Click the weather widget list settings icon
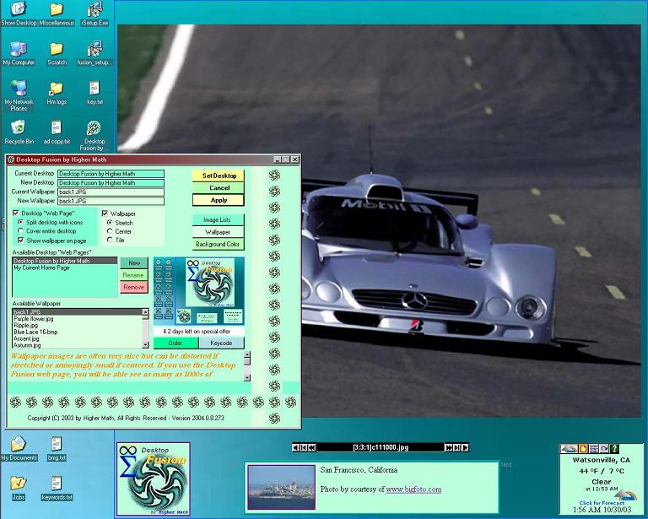The width and height of the screenshot is (648, 519). point(594,449)
